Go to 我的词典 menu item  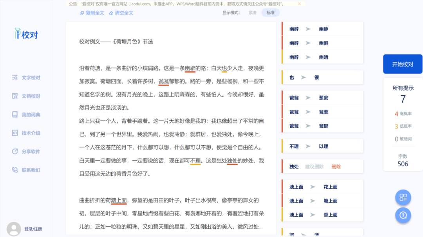31,114
